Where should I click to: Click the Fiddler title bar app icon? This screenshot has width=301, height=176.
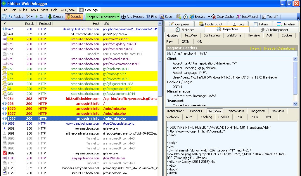tap(4, 4)
